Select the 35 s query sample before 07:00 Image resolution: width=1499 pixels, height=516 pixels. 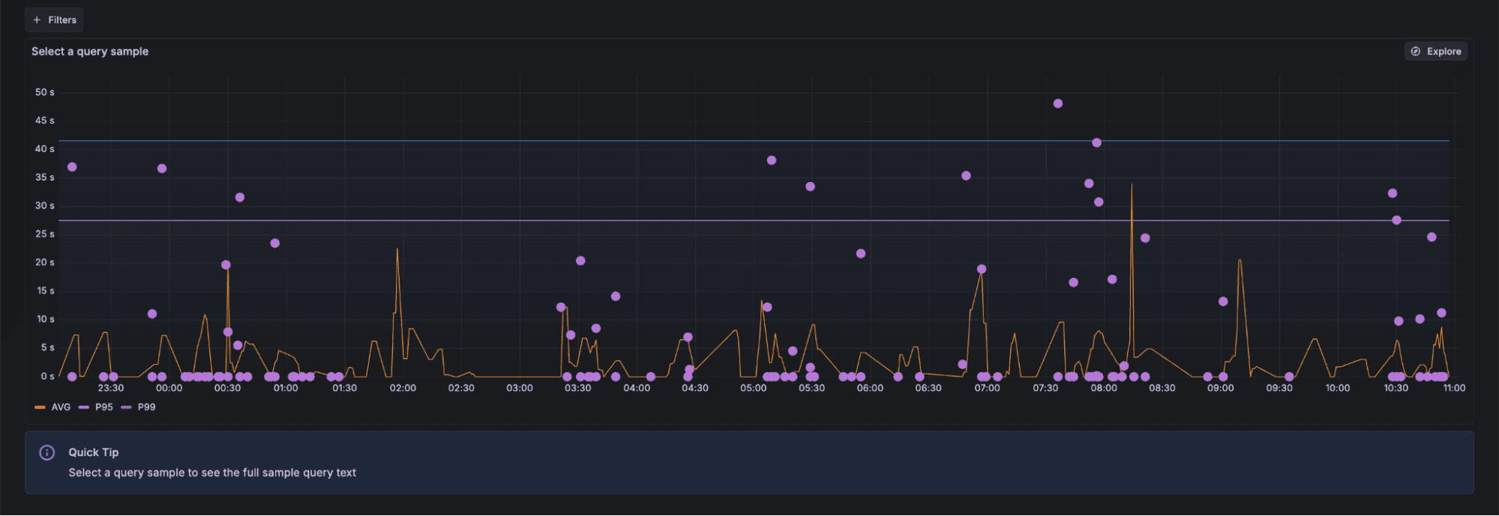pos(966,176)
